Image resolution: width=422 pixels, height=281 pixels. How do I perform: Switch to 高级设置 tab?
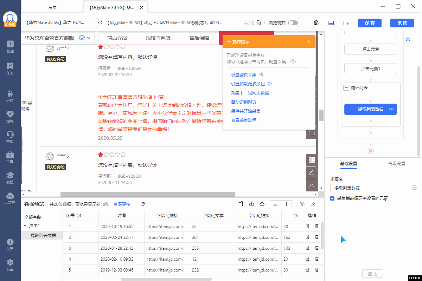point(397,164)
